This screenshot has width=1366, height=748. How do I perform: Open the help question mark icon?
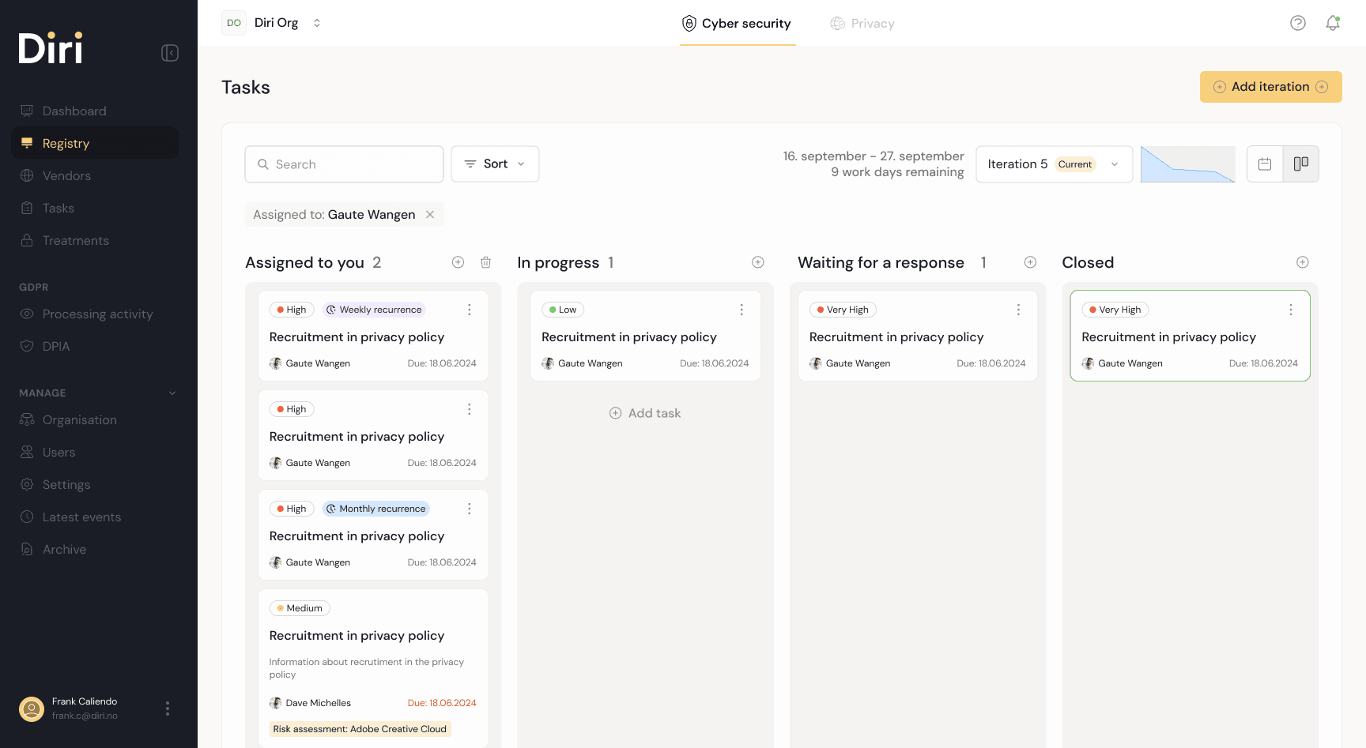click(x=1297, y=23)
